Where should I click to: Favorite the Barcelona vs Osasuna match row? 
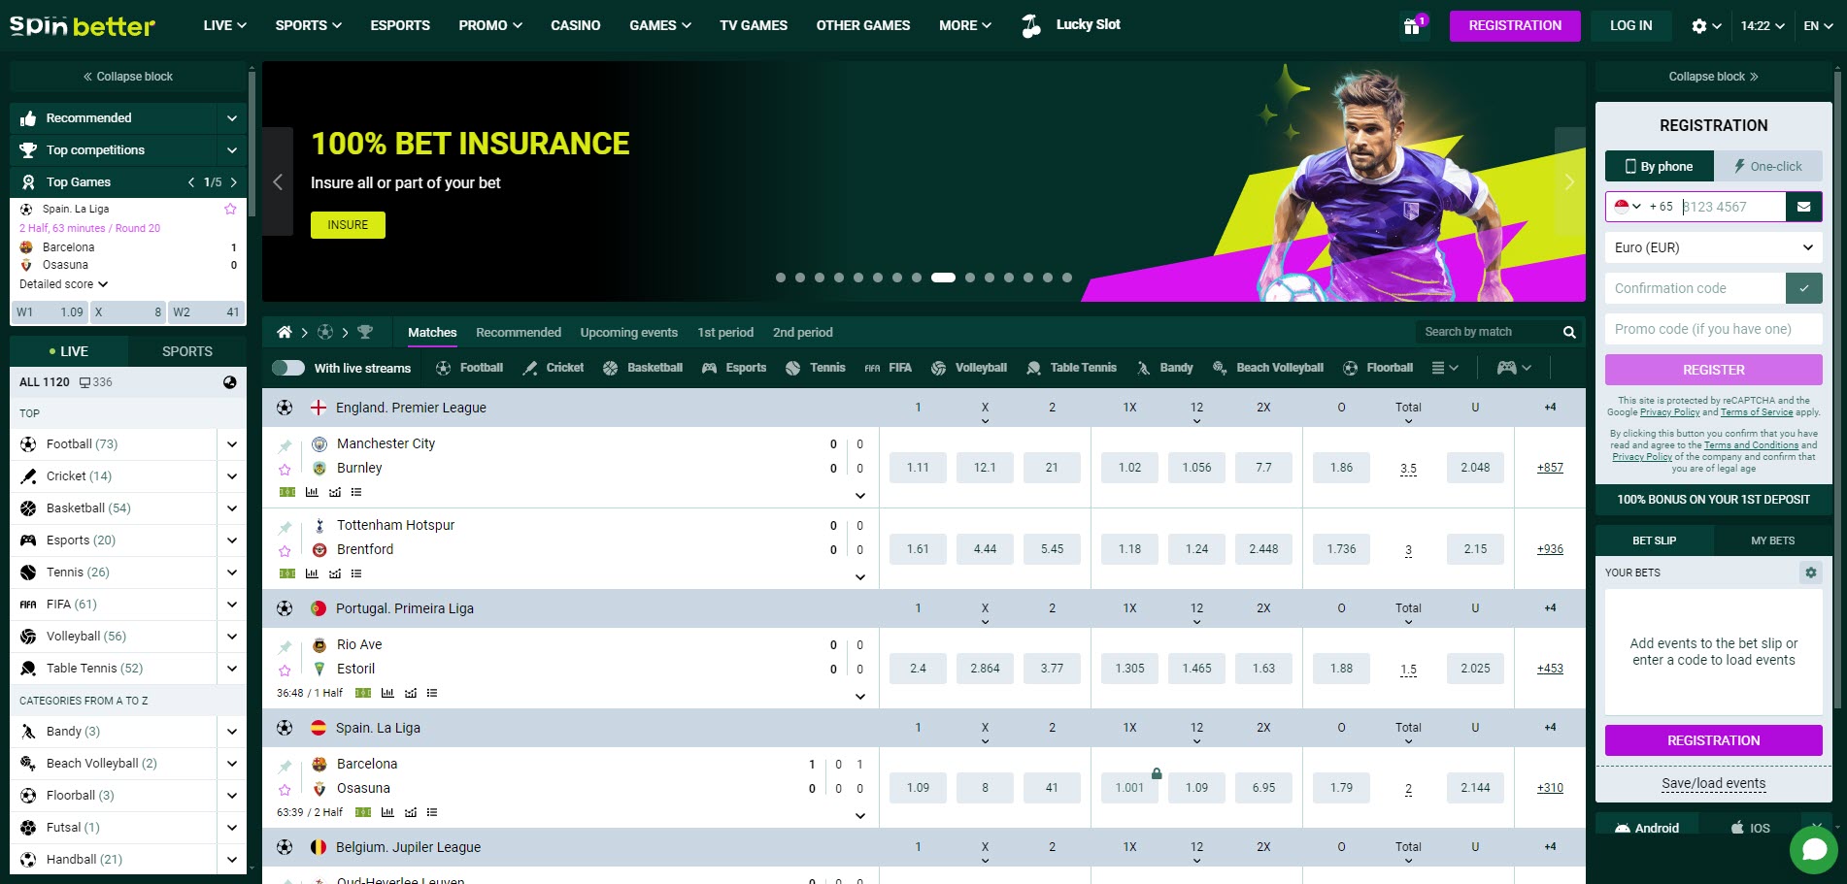pos(285,790)
